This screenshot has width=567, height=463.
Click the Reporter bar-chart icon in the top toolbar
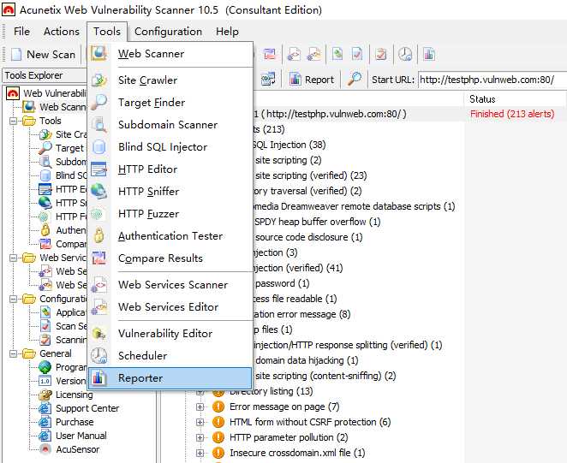pyautogui.click(x=429, y=54)
